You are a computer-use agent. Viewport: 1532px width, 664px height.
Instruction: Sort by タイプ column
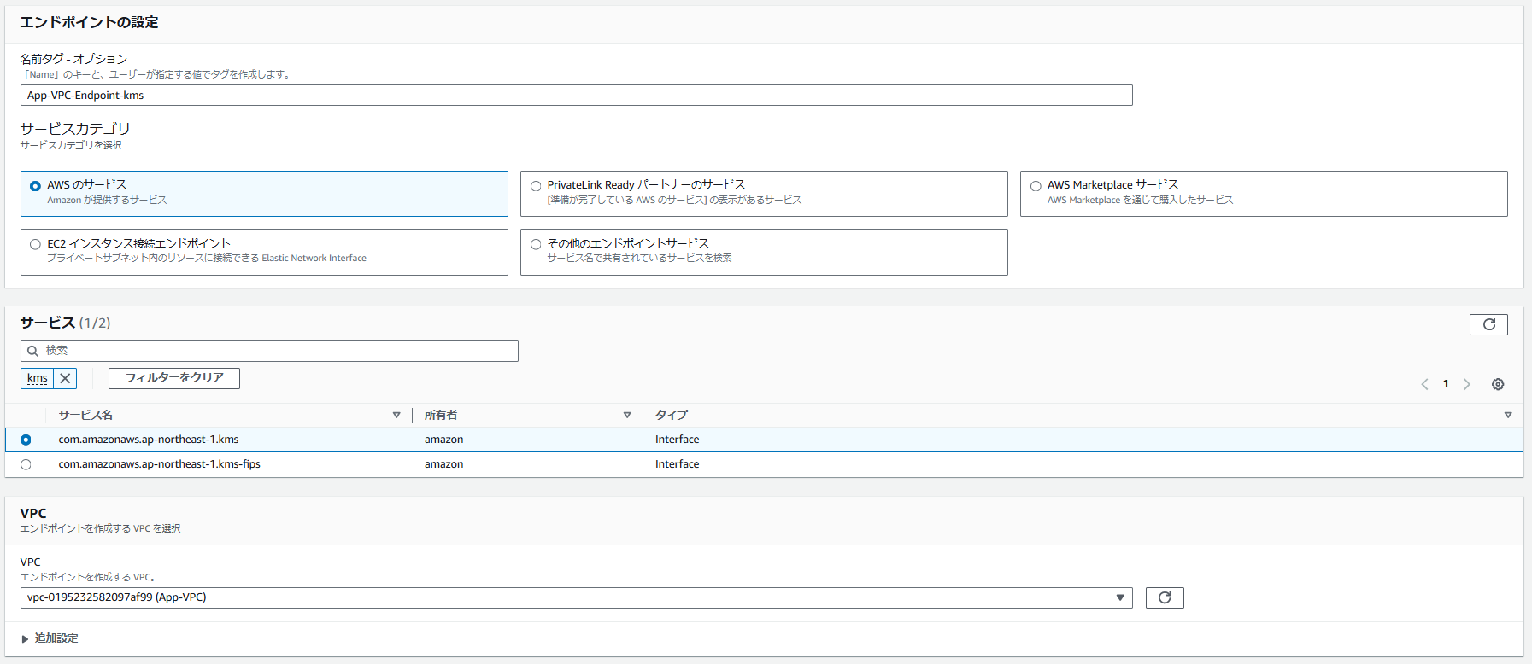[x=1508, y=415]
